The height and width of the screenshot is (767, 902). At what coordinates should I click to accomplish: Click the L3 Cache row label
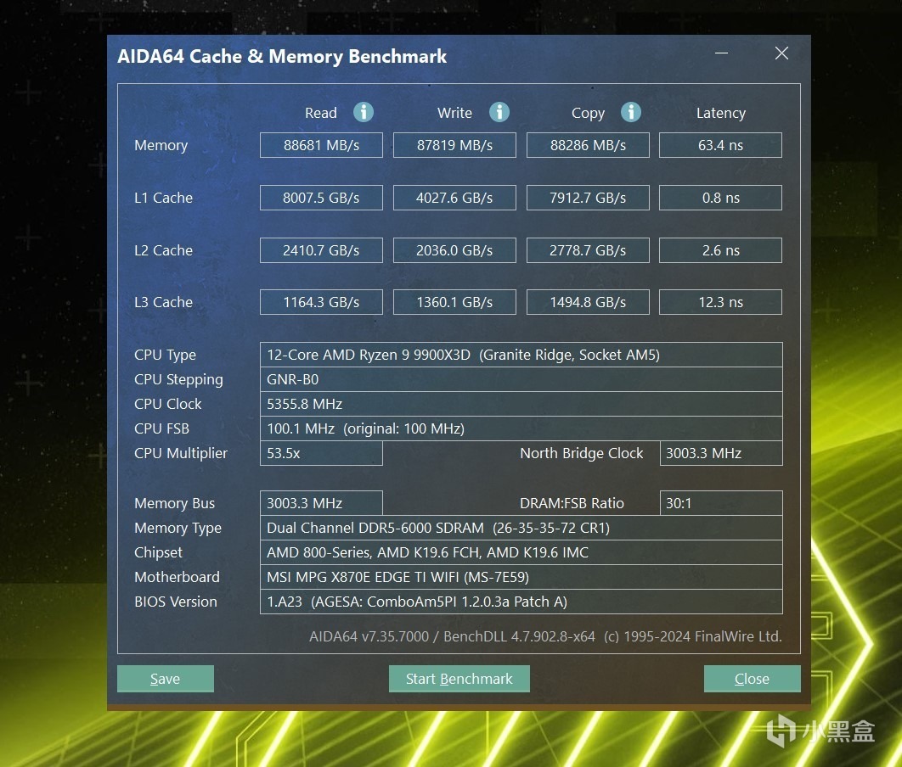163,302
